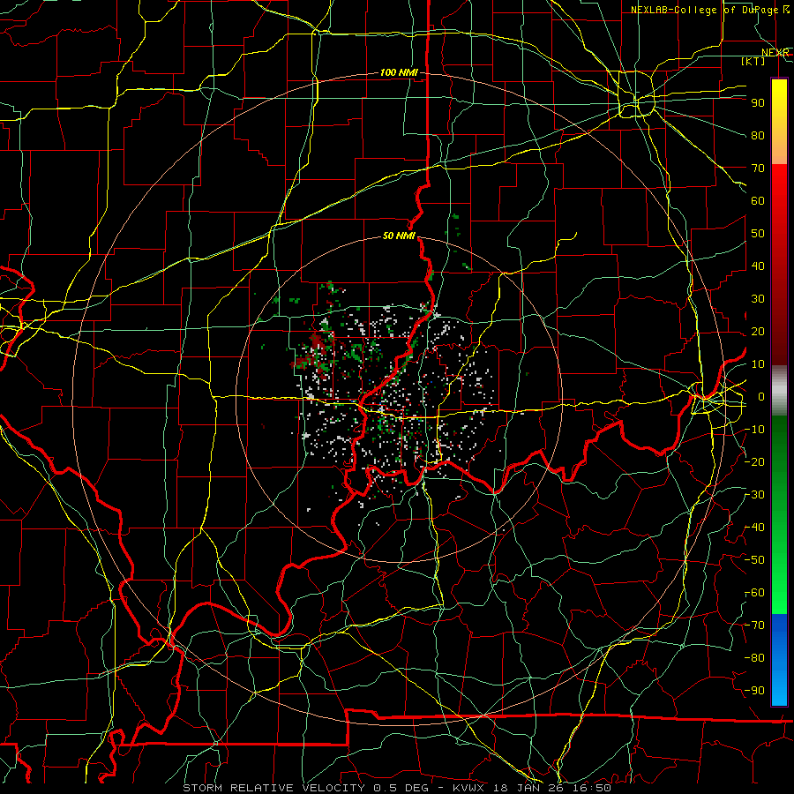Click the "NEXLAB-College of DuPage" header text
This screenshot has width=794, height=794.
click(704, 10)
